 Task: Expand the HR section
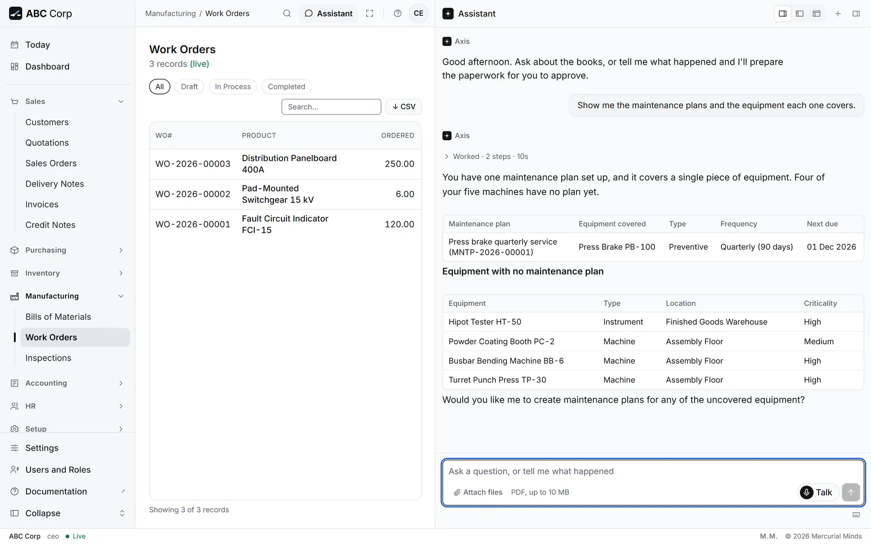pos(68,406)
